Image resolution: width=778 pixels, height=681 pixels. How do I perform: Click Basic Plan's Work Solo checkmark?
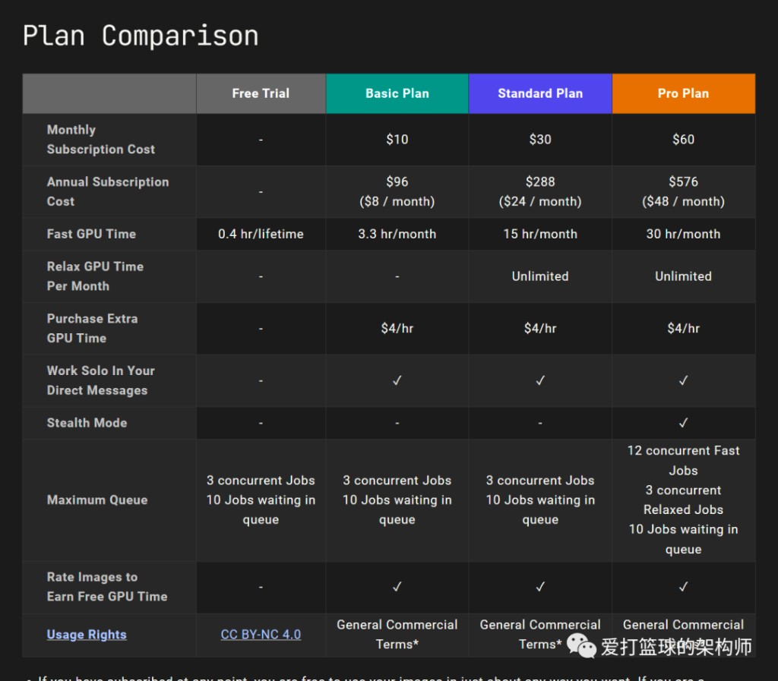[x=397, y=380]
